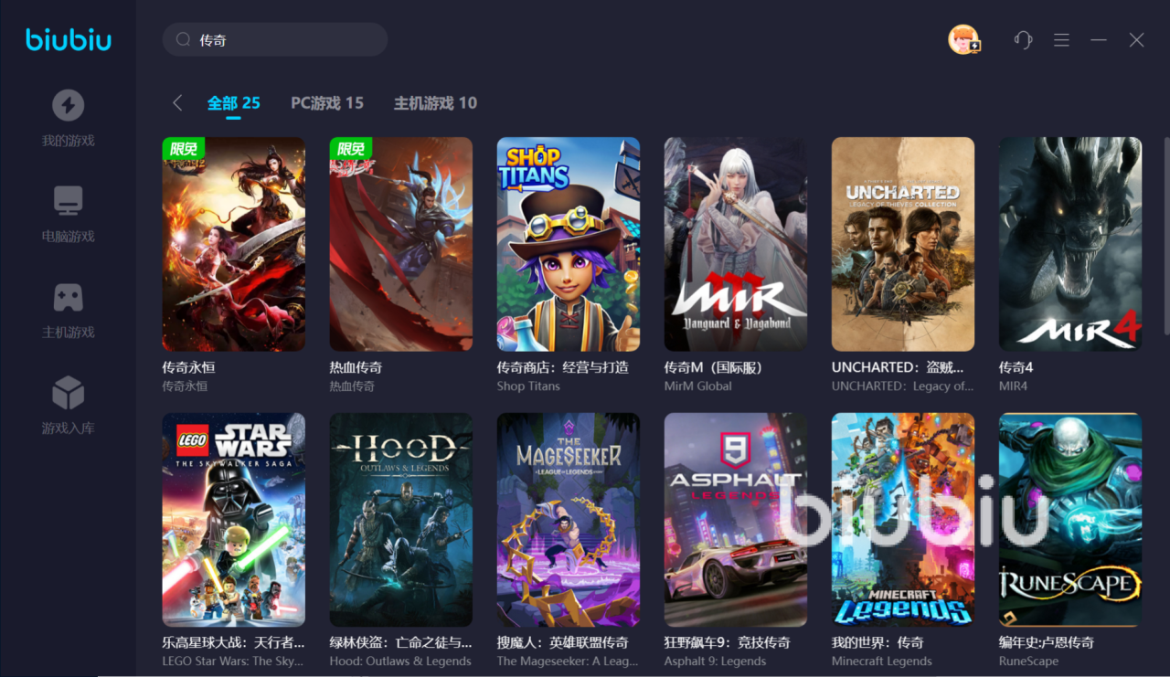Image resolution: width=1170 pixels, height=677 pixels.
Task: Click the user avatar icon
Action: (x=963, y=40)
